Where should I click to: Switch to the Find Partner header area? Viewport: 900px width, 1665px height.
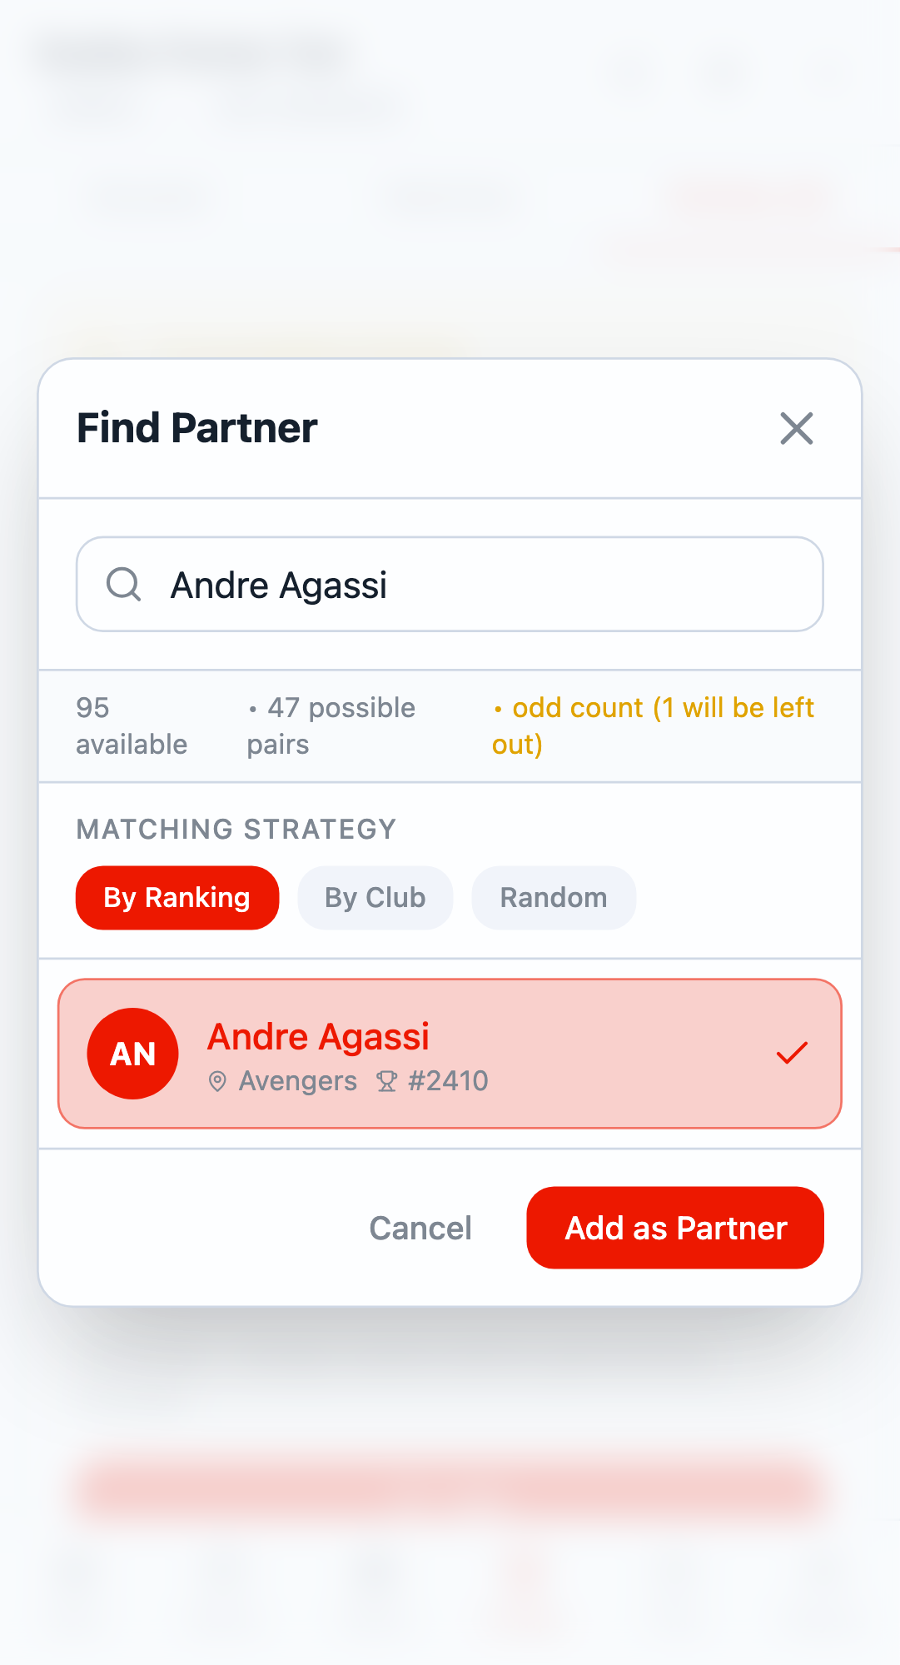196,428
